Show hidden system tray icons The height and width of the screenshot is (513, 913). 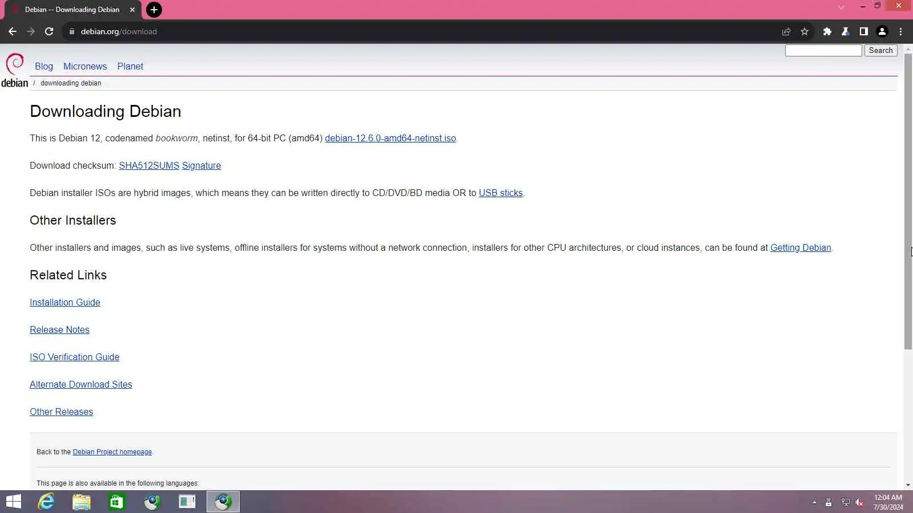point(814,502)
